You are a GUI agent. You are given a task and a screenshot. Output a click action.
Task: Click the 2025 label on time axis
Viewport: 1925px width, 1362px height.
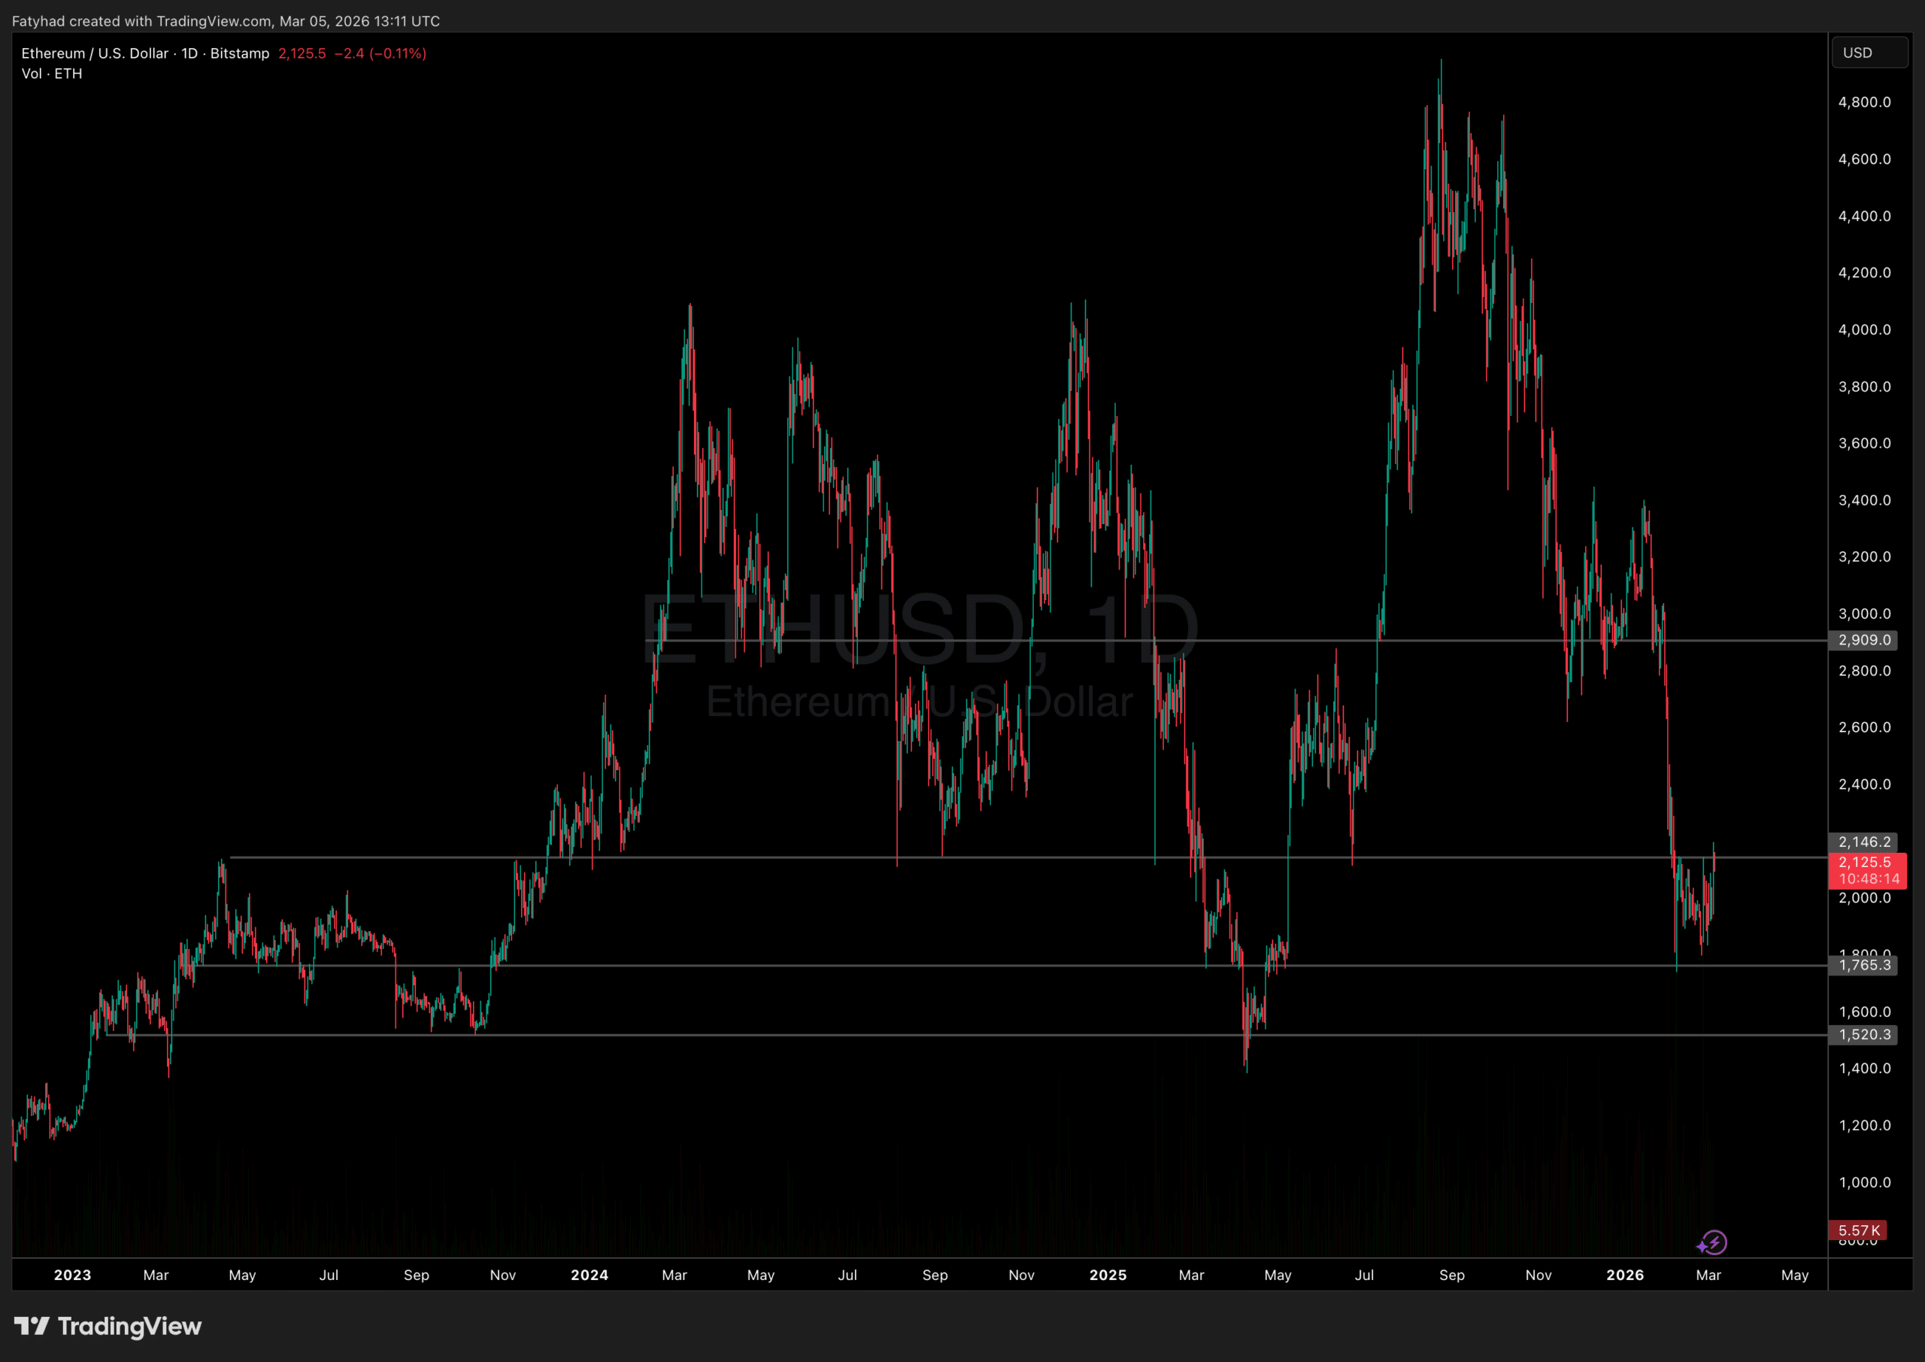1108,1275
